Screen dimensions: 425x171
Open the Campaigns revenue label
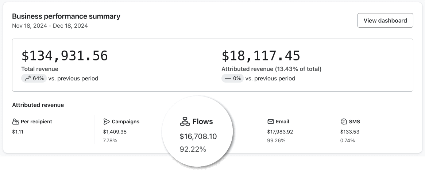(x=125, y=122)
